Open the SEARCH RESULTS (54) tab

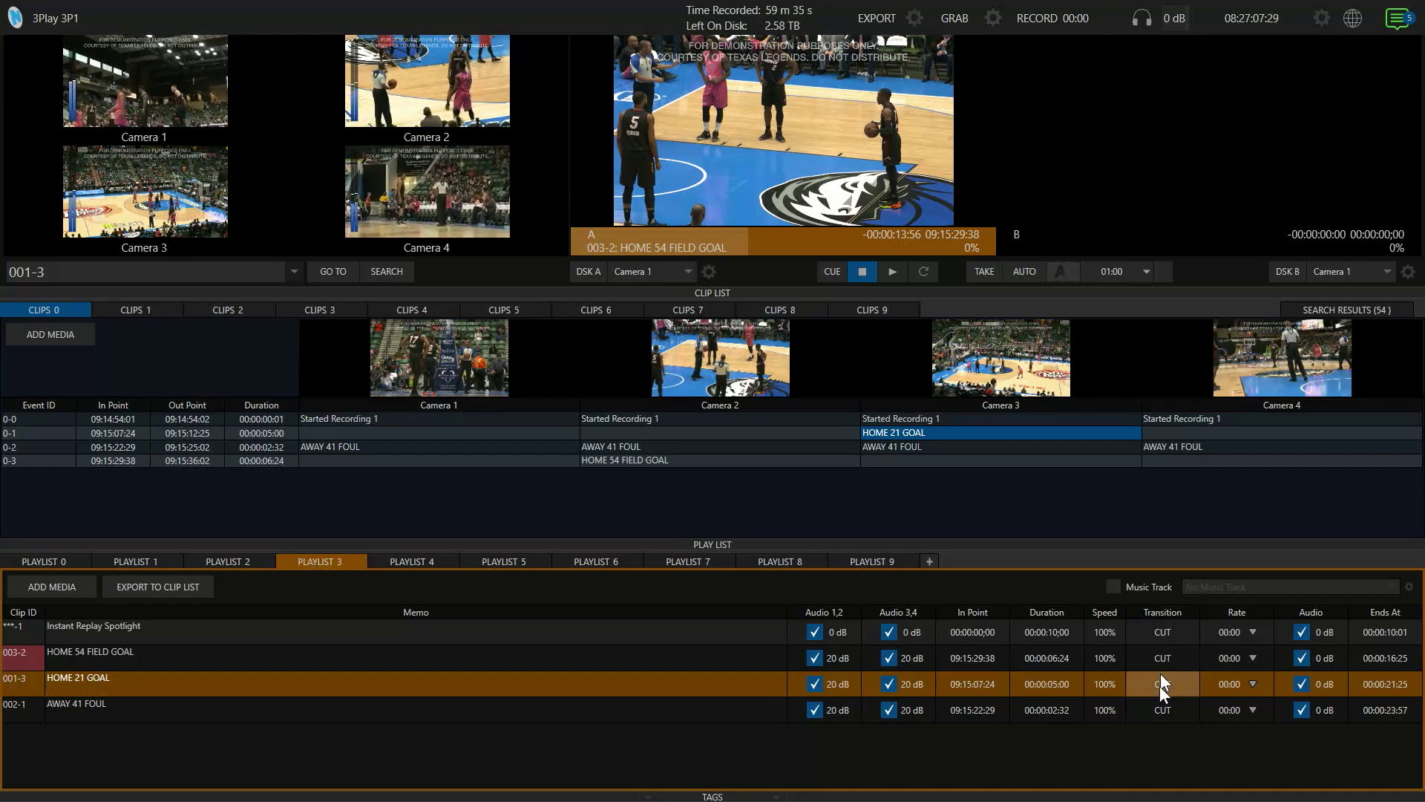point(1346,310)
